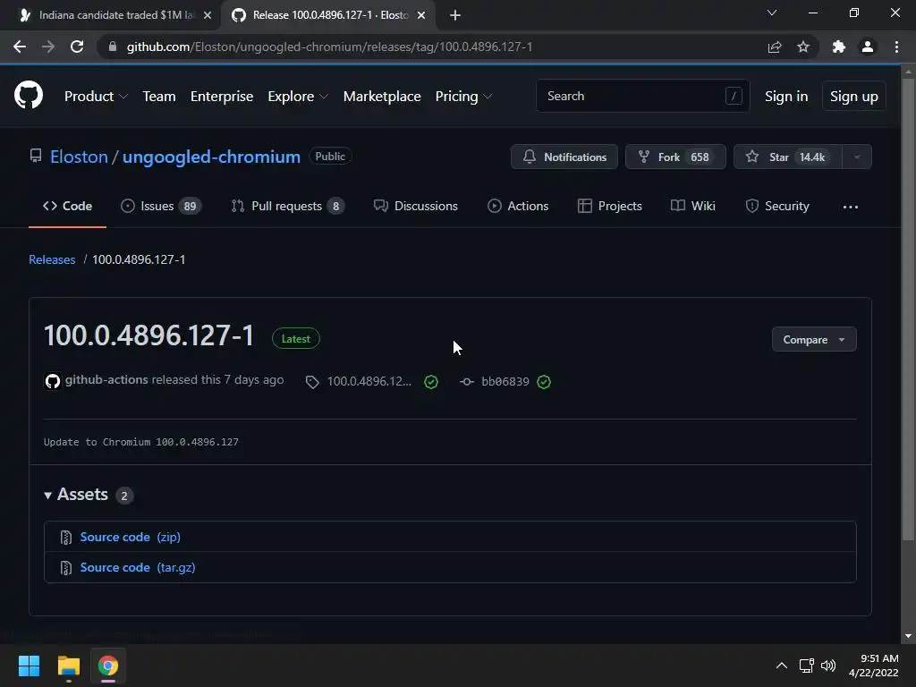The width and height of the screenshot is (916, 687).
Task: Switch to the Discussions tab
Action: 416,207
